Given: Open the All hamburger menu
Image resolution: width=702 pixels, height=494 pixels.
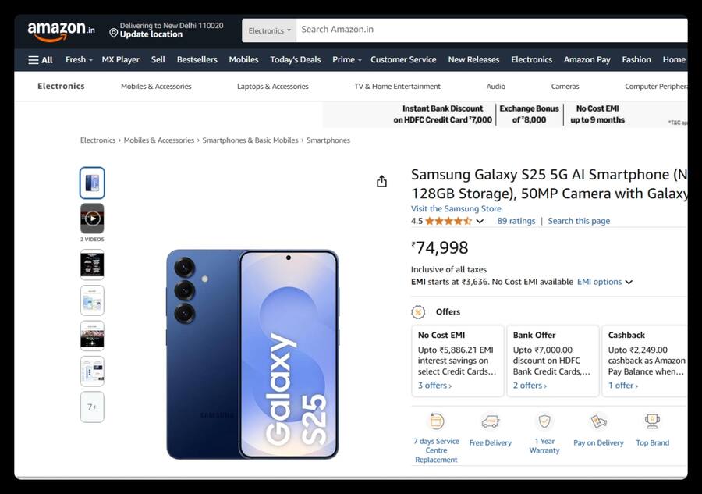Looking at the screenshot, I should (40, 59).
